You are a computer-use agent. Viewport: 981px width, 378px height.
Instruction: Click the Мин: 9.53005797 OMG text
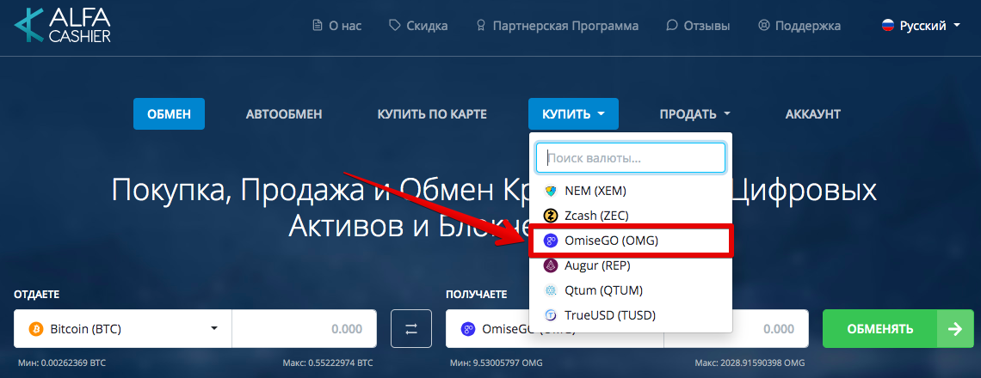tap(497, 363)
